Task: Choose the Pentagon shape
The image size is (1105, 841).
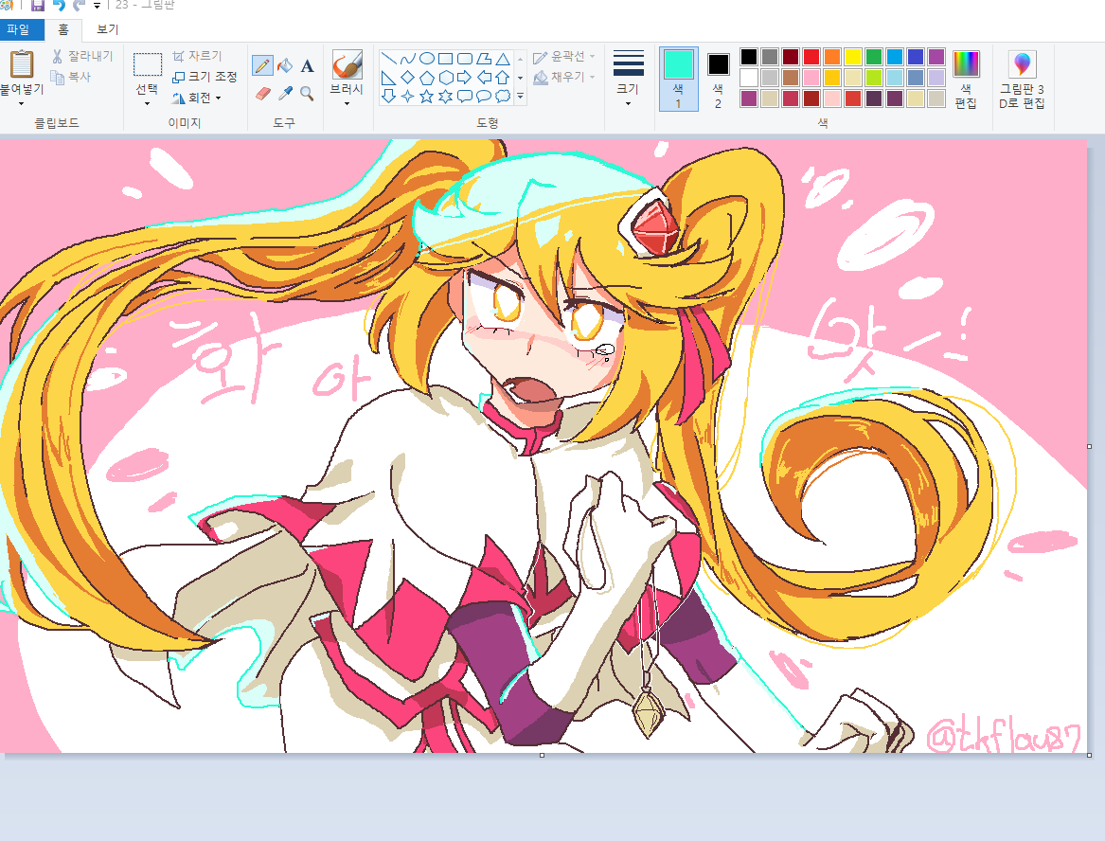Action: pyautogui.click(x=426, y=78)
